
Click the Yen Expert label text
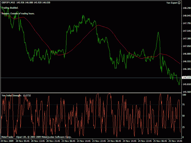click(172, 3)
